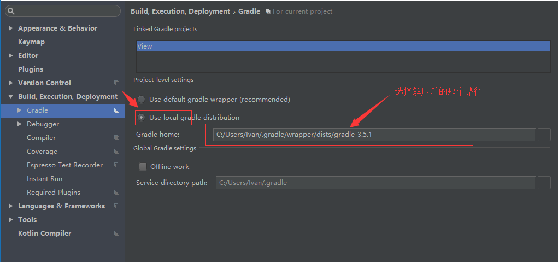Click the Service directory path field
558x262 pixels.
coord(376,183)
